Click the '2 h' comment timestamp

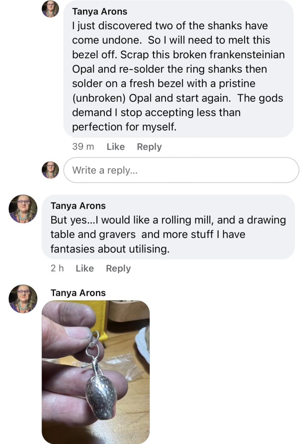coord(57,268)
